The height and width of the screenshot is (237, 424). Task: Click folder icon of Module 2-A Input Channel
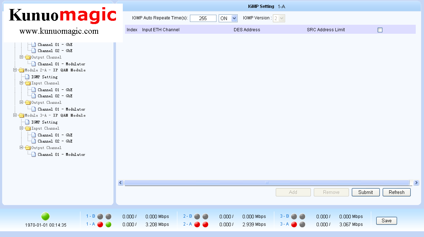coord(28,83)
